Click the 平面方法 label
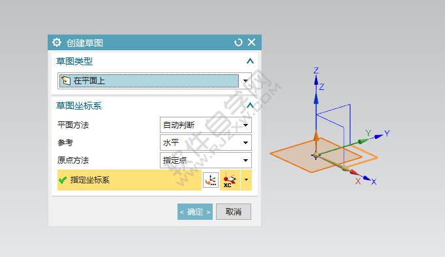This screenshot has width=445, height=257. coord(73,125)
